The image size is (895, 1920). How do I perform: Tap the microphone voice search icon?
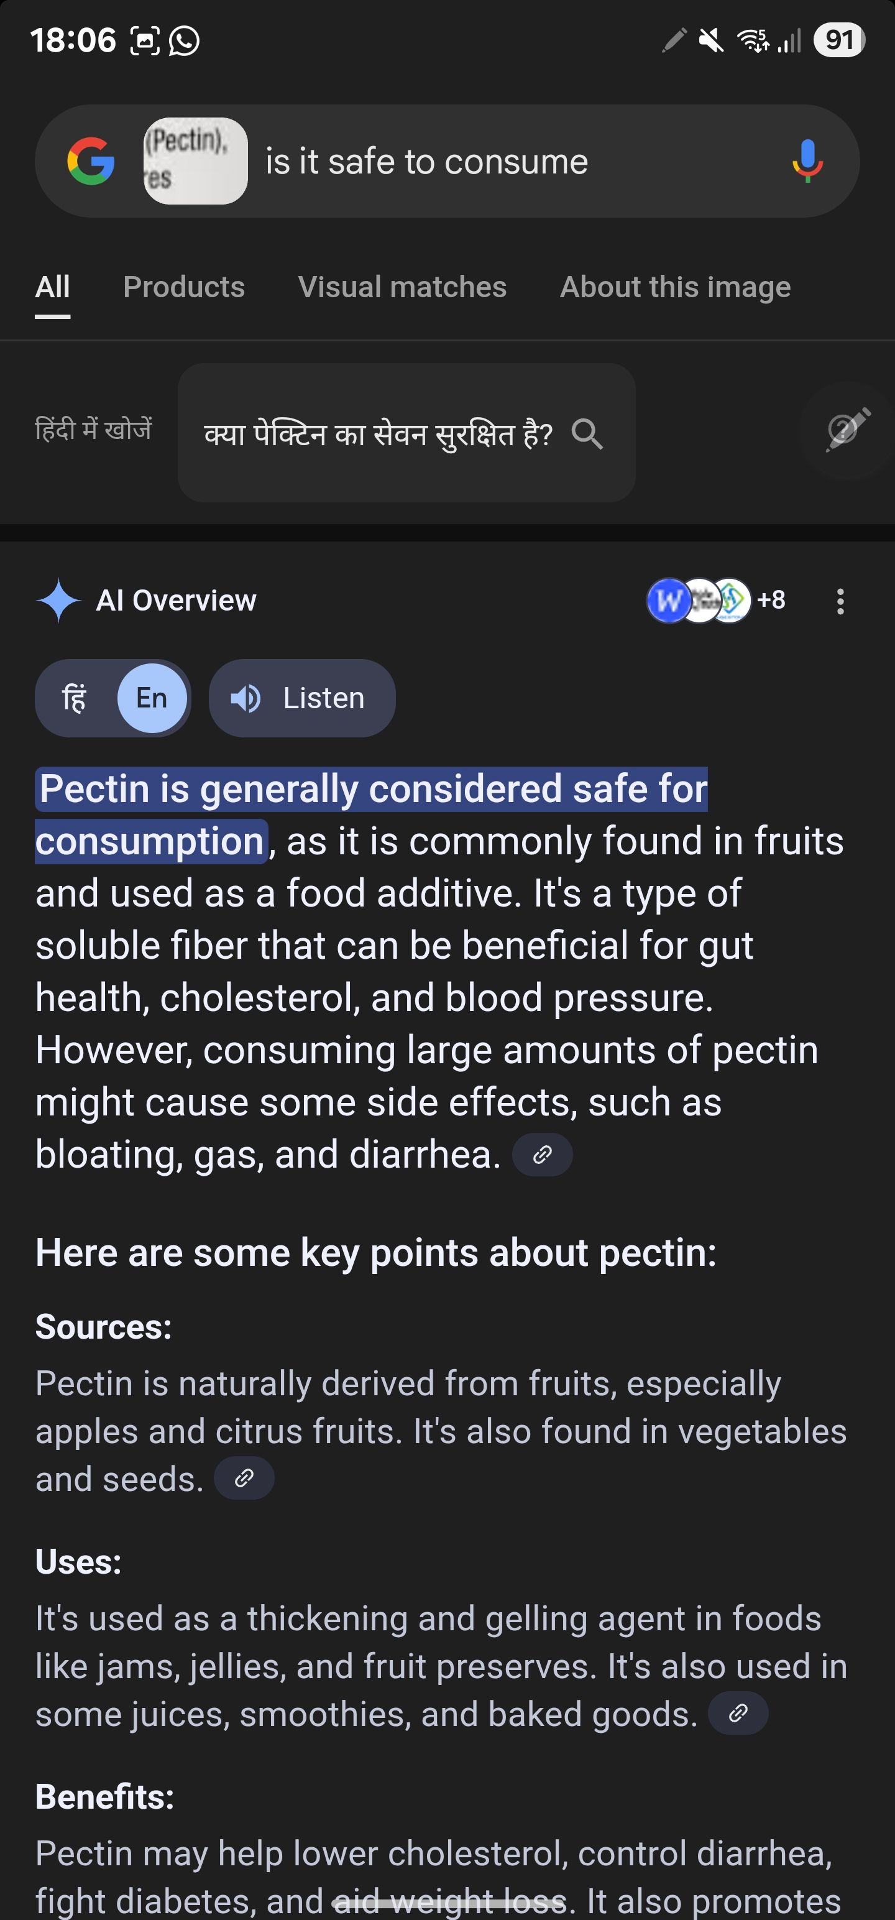pos(807,161)
